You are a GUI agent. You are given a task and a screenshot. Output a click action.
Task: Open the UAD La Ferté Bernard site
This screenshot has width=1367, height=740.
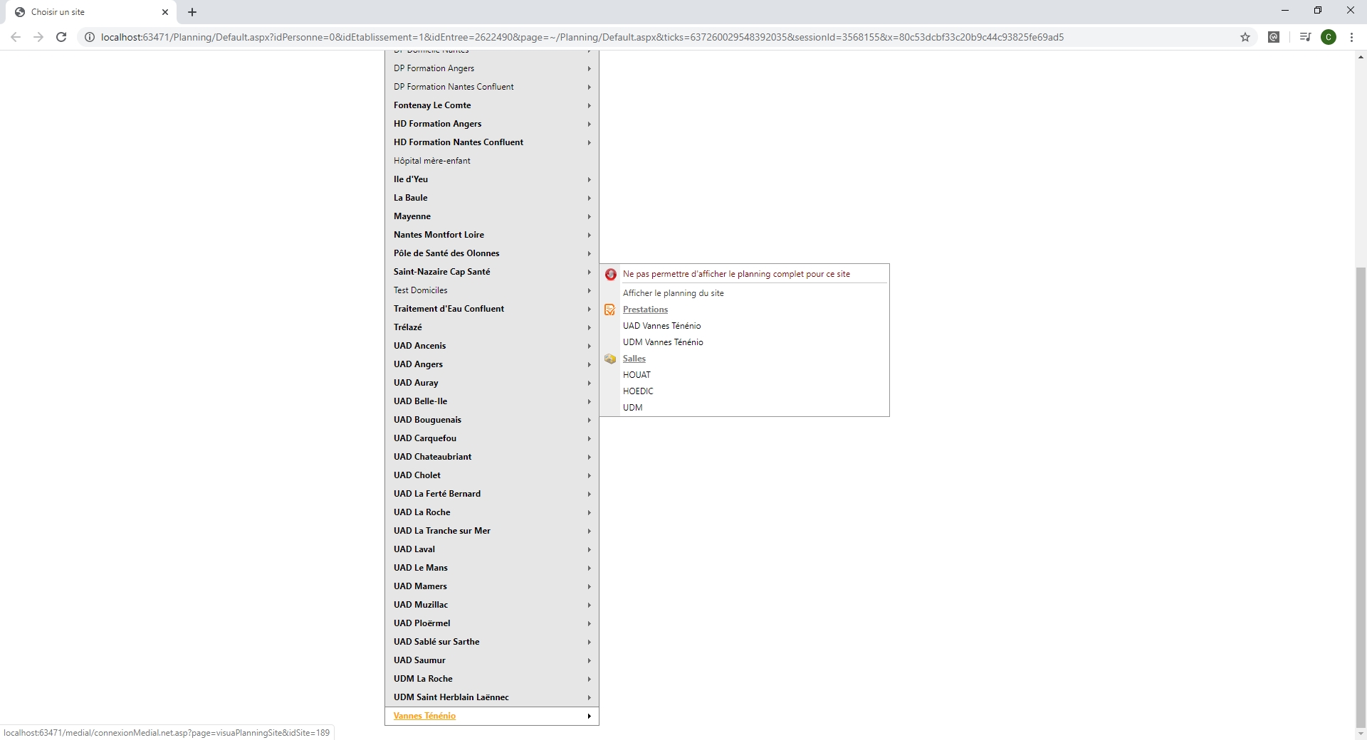point(437,494)
